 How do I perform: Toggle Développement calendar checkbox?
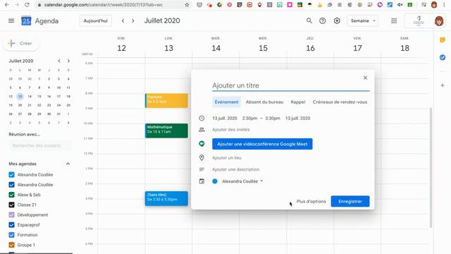(11, 214)
